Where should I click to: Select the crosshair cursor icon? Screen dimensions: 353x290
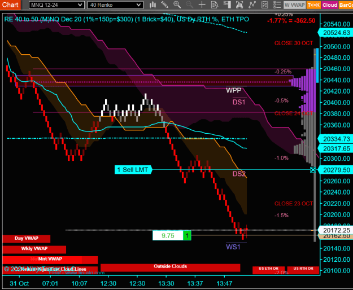202,5
